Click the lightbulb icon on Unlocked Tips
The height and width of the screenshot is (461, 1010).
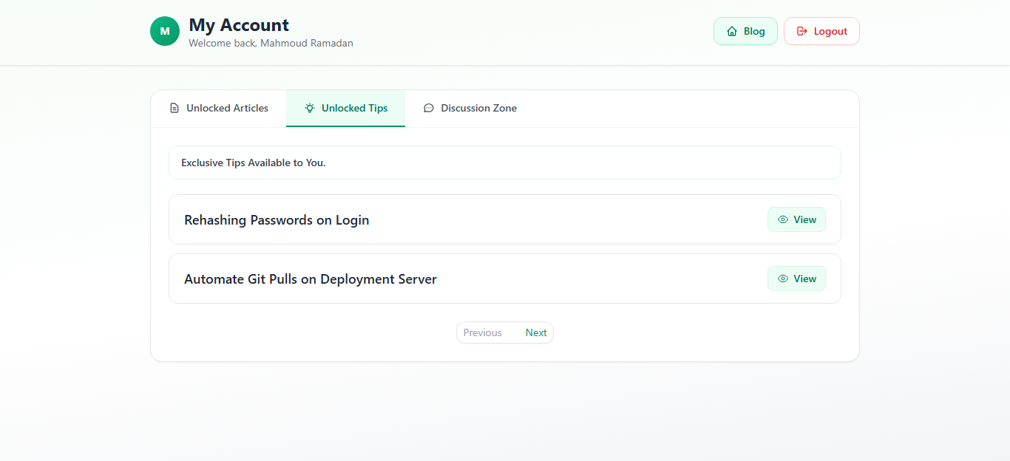click(x=310, y=108)
